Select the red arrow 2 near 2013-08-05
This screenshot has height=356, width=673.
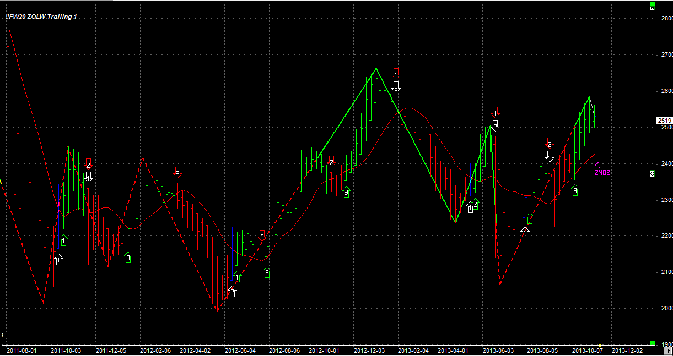(550, 144)
